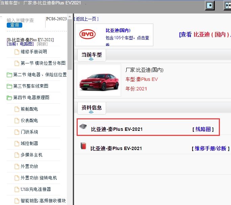Open 外置功放 document
Viewport: 231px width, 205px height.
point(29,167)
